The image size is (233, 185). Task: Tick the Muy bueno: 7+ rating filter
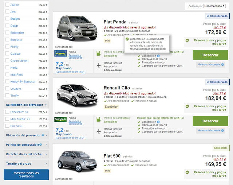[x=7, y=119]
